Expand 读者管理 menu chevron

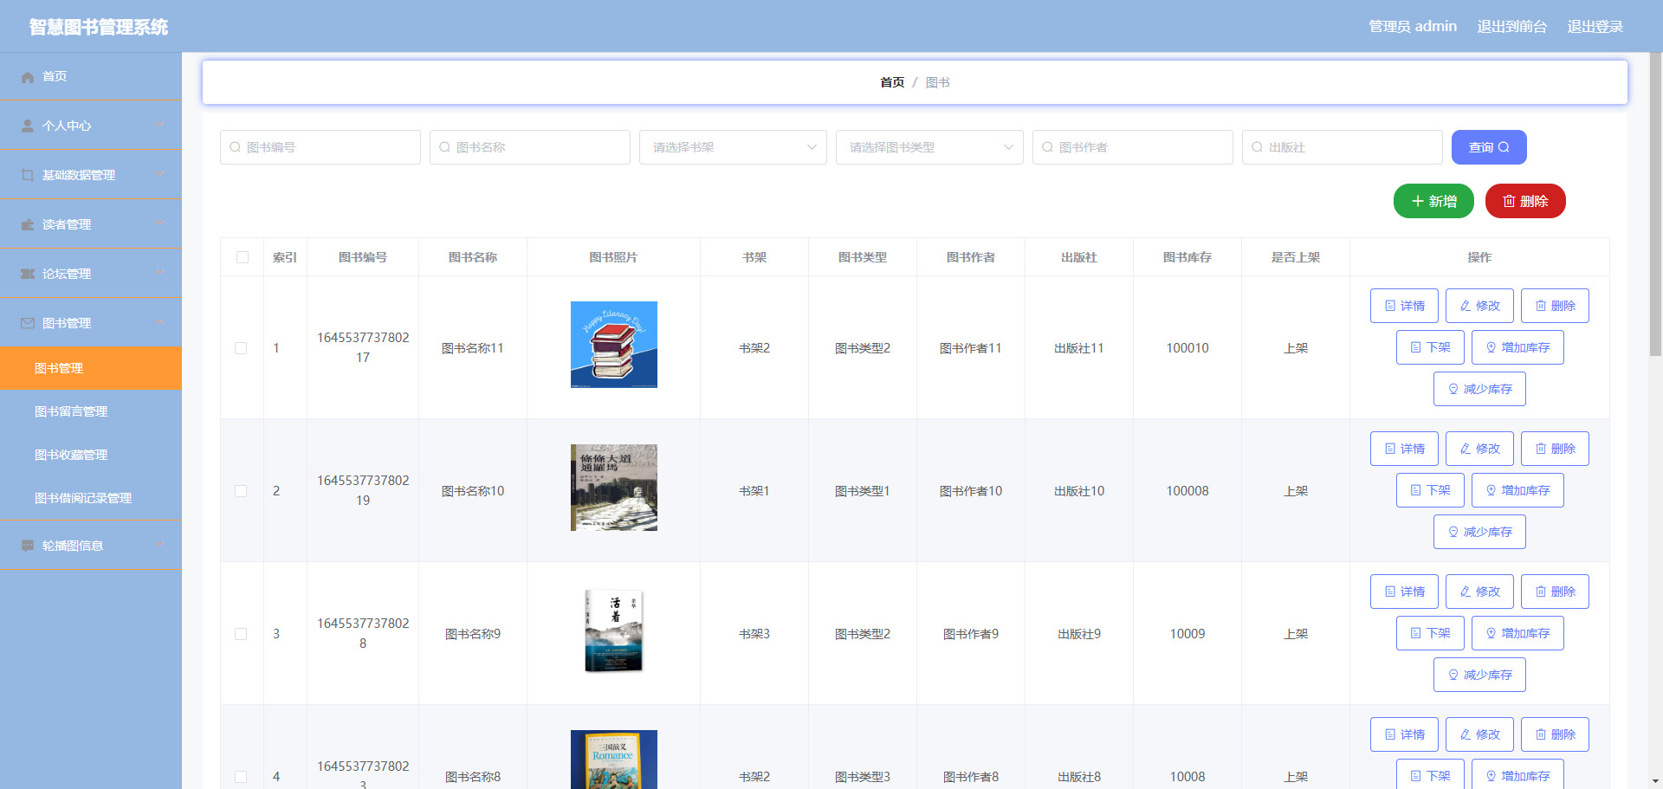159,223
